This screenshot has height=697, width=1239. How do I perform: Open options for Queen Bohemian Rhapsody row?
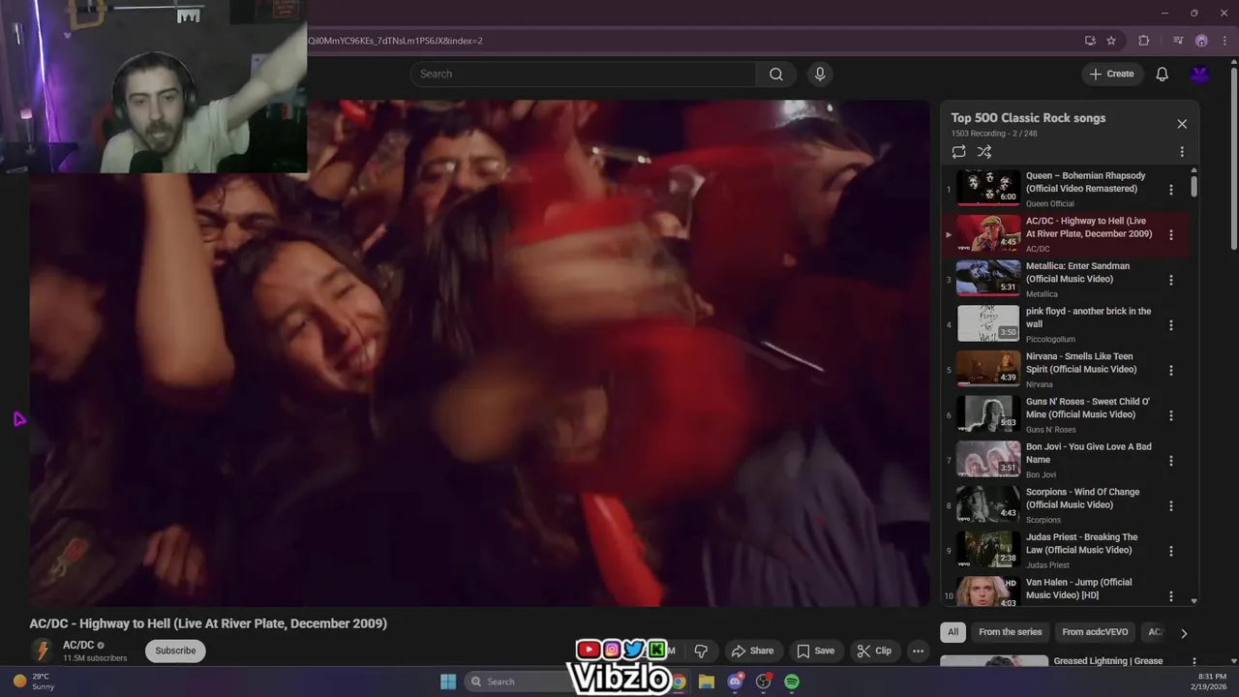(1171, 190)
